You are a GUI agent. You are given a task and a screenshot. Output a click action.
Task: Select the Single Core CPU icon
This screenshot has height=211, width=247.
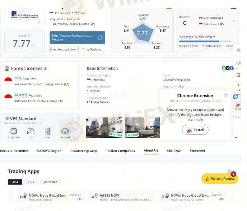tap(14, 131)
